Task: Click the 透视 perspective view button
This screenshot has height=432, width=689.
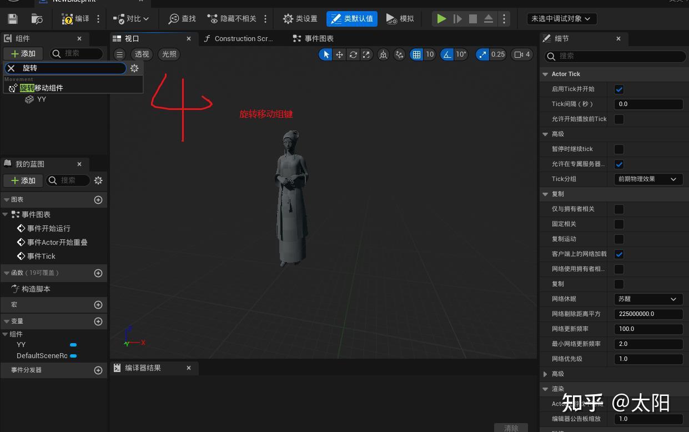Action: pos(142,54)
